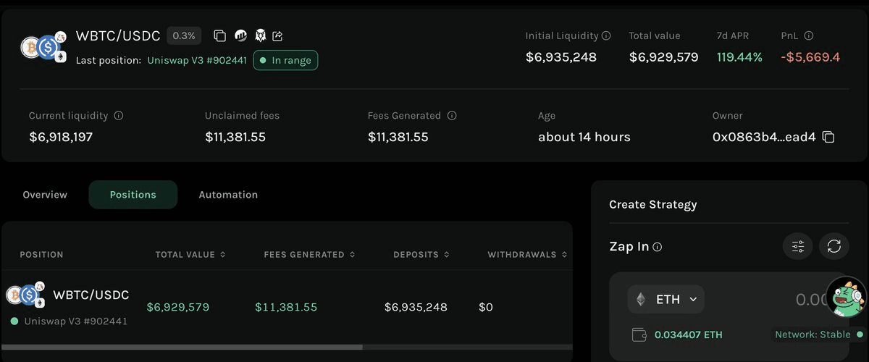Share this WBTC/USDC position

tap(278, 35)
